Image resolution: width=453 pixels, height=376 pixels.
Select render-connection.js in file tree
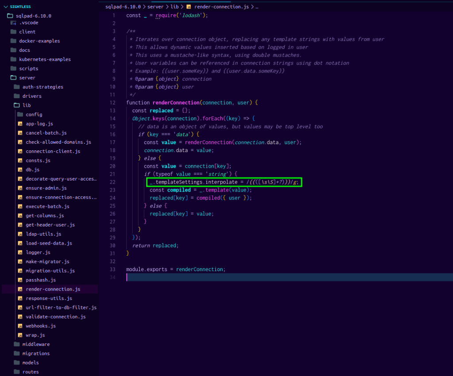(53, 289)
